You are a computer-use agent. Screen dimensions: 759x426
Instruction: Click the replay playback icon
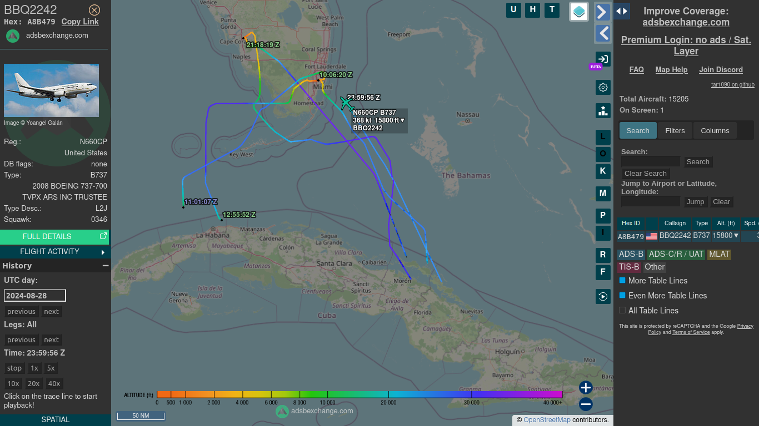(603, 297)
